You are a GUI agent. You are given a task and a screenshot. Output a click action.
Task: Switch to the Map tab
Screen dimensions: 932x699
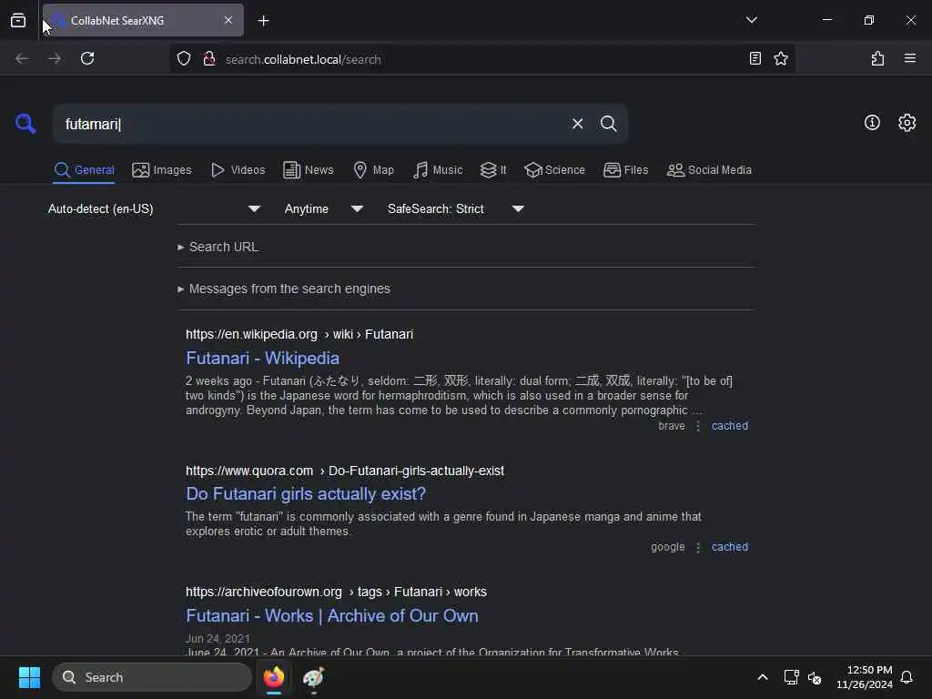[x=373, y=170]
